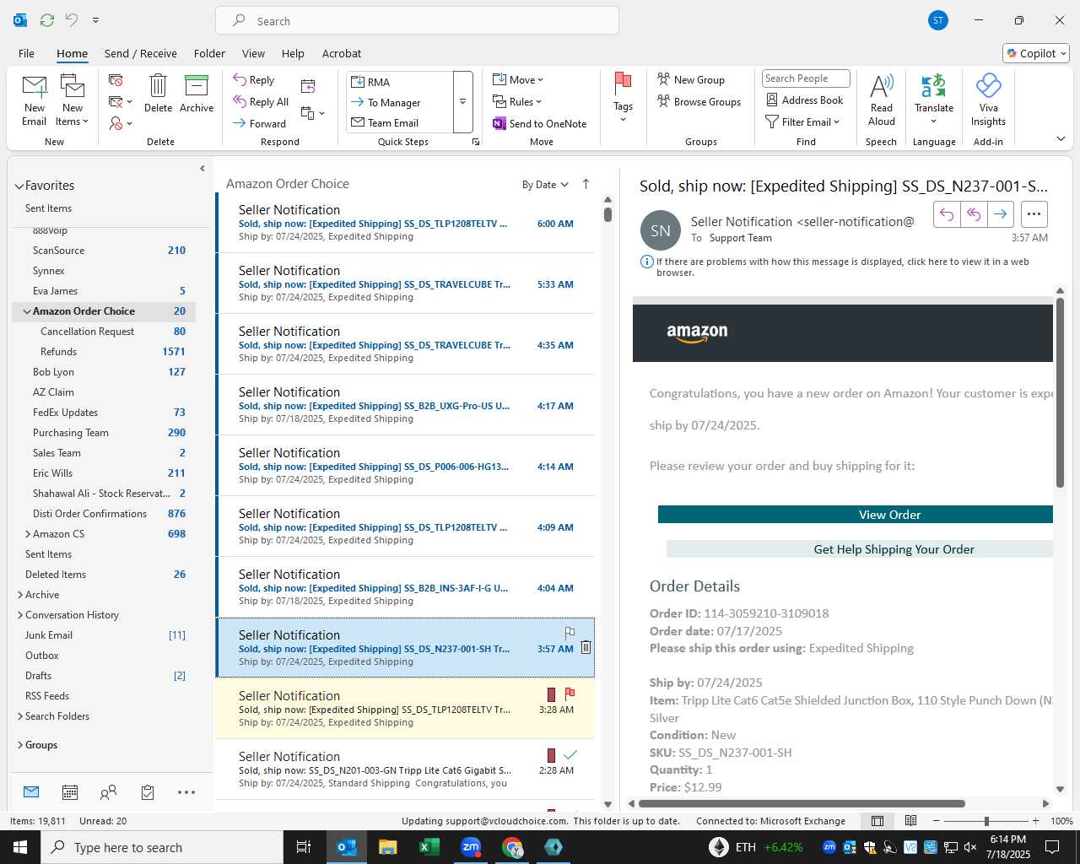Reverse sort order arrow in message list
1080x864 pixels.
click(x=586, y=184)
